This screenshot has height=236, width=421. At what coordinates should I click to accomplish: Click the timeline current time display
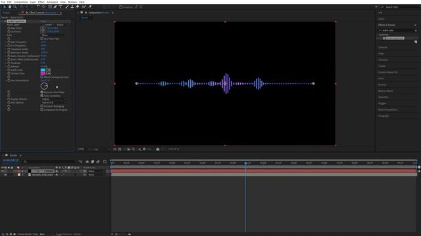pyautogui.click(x=11, y=161)
